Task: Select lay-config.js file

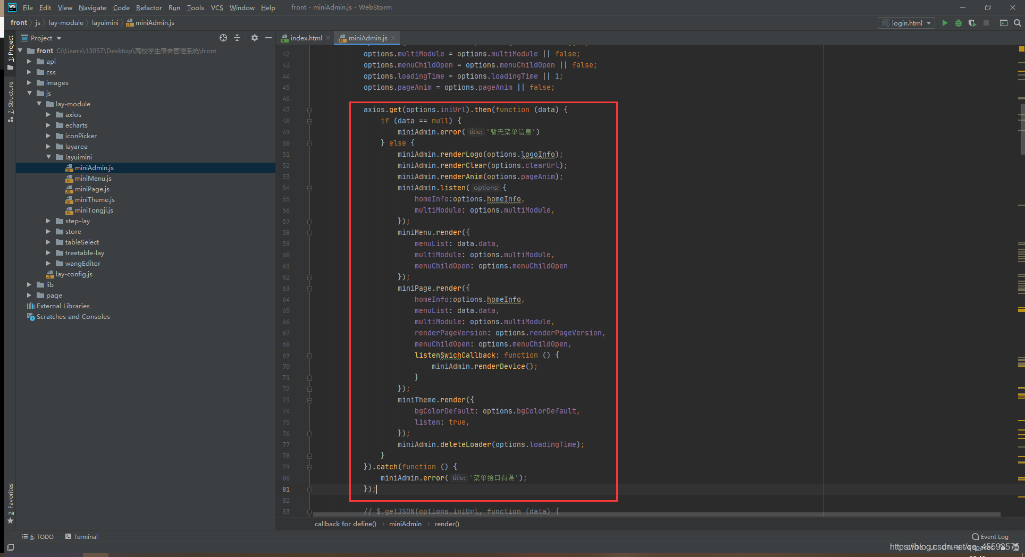Action: point(74,274)
